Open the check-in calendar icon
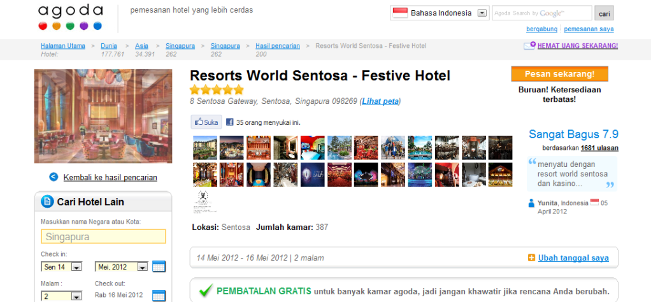651x302 pixels. pos(159,267)
